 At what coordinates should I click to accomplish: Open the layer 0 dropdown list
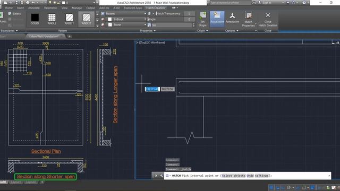click(x=95, y=3)
